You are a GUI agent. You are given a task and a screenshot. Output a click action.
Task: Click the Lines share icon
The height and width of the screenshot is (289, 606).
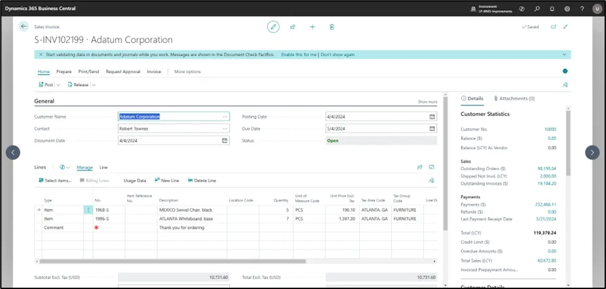pos(420,167)
